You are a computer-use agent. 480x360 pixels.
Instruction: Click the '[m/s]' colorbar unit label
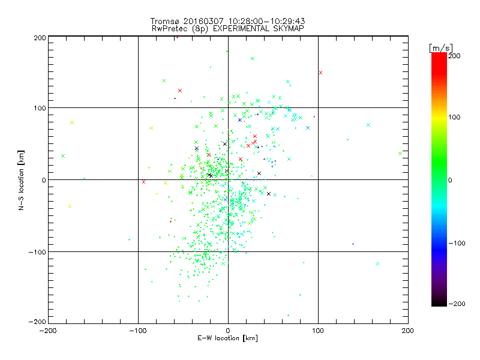tap(441, 48)
